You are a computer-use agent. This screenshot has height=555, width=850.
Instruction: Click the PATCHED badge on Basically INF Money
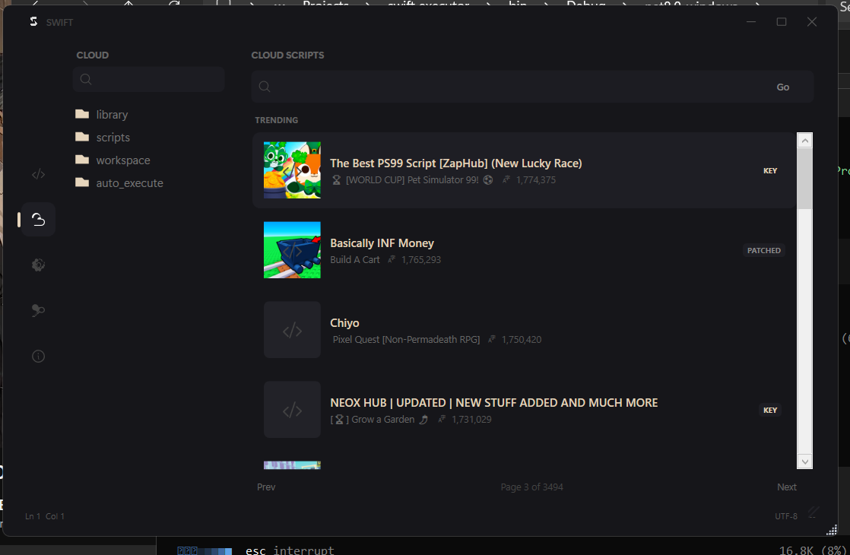point(764,250)
